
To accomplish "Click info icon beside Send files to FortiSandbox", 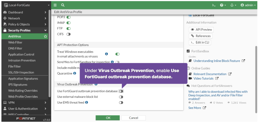I will tap(112, 62).
